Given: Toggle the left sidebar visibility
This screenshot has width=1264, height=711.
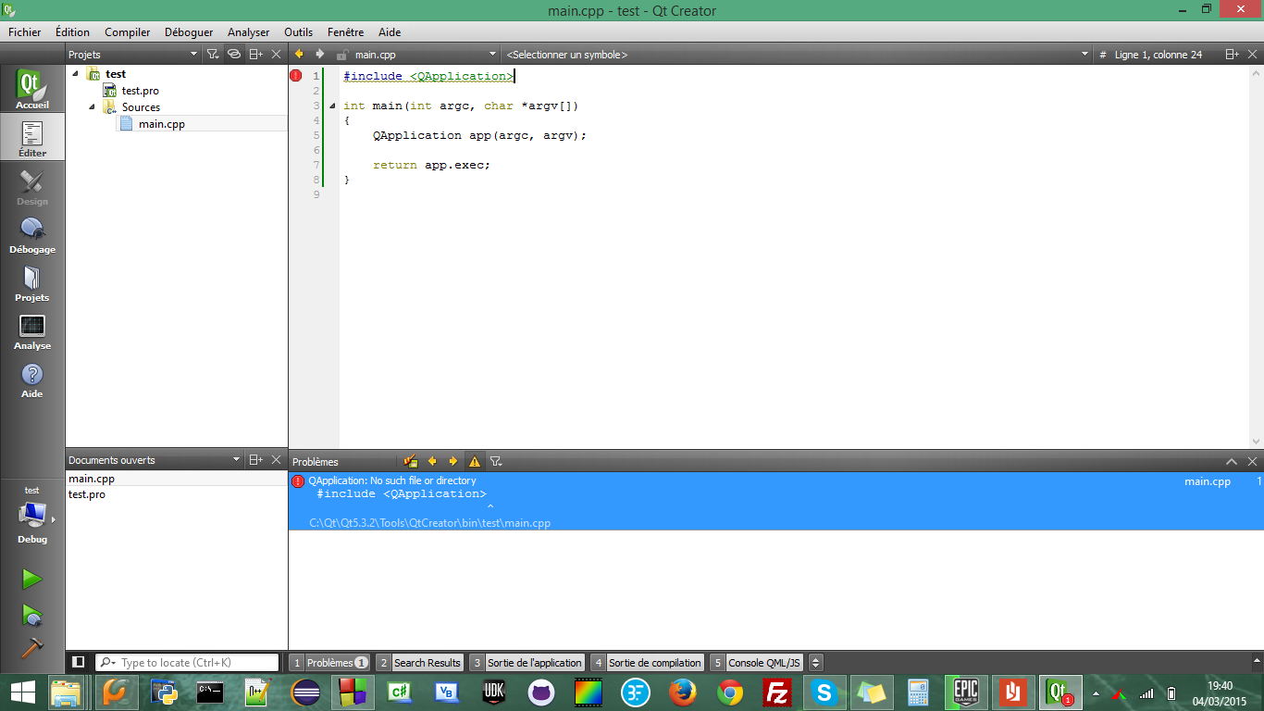Looking at the screenshot, I should pos(79,662).
